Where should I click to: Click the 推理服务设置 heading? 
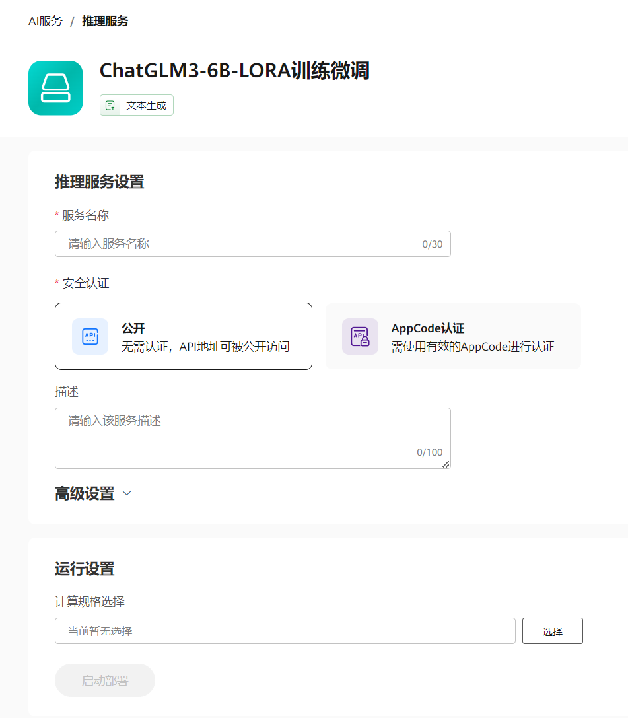(99, 182)
